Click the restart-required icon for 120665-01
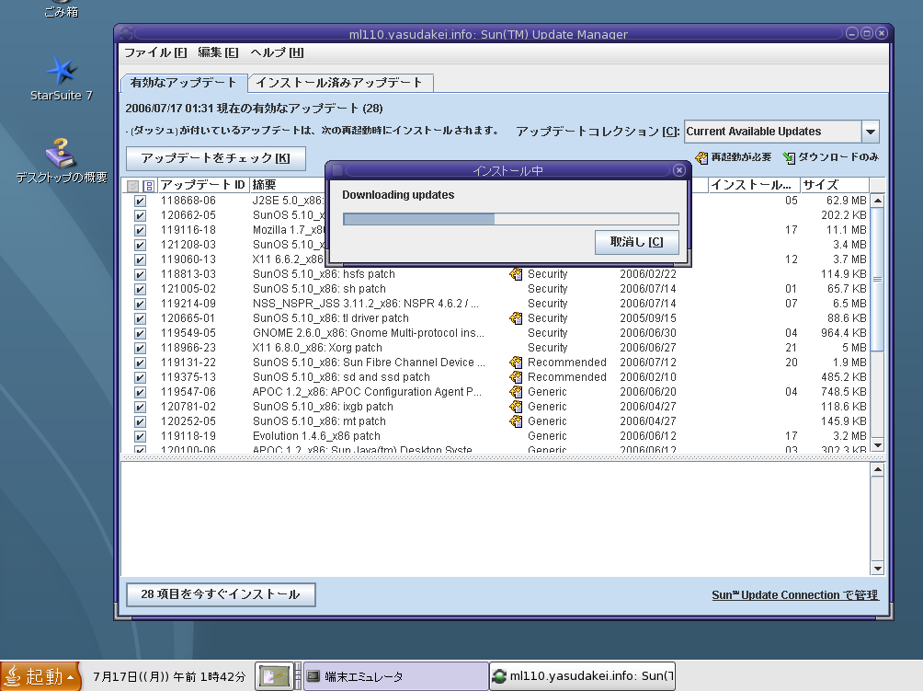Screen dimensions: 923x691 pyautogui.click(x=517, y=318)
